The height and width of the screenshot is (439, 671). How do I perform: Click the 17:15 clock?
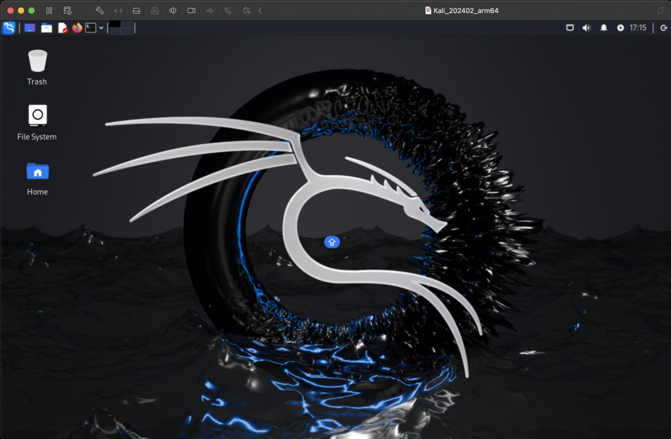(x=638, y=28)
